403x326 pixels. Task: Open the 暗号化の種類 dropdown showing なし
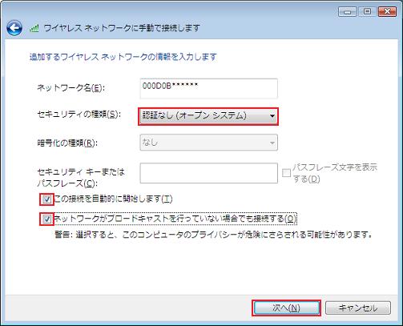coord(208,143)
